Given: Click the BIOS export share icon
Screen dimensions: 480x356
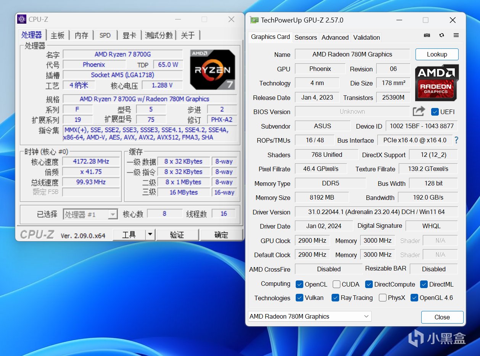Looking at the screenshot, I should click(x=419, y=111).
